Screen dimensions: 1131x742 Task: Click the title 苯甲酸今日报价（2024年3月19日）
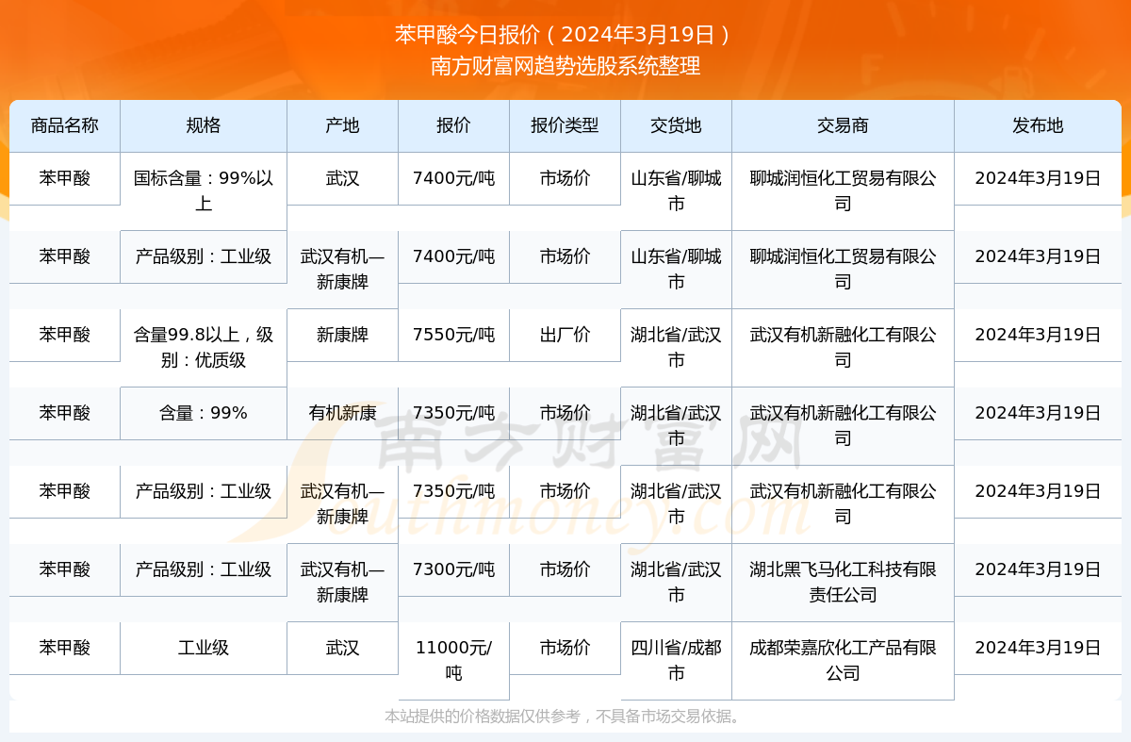pos(565,35)
